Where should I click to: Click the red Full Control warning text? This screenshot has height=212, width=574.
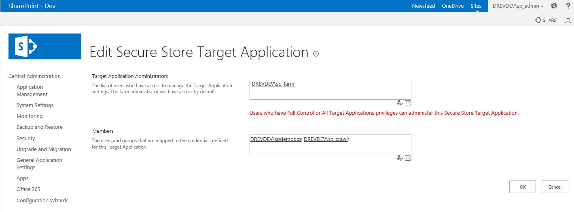click(384, 113)
